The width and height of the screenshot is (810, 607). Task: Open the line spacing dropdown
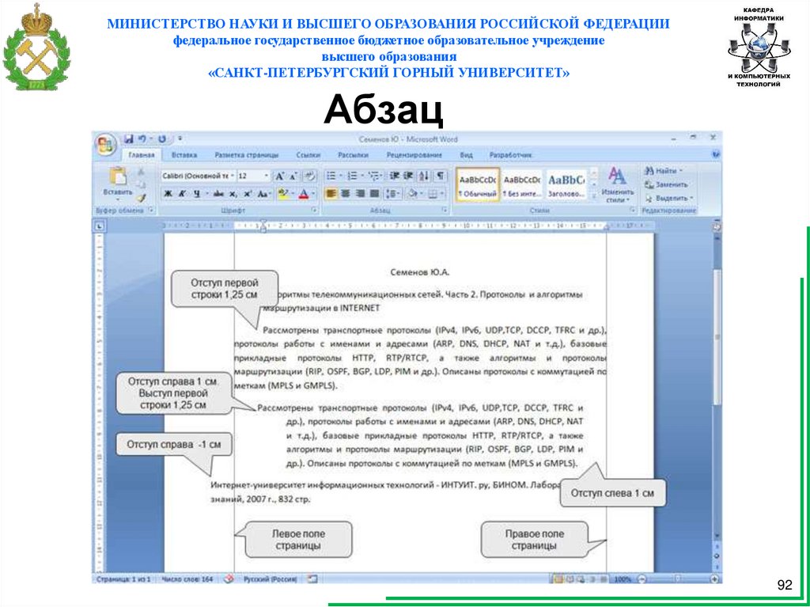click(394, 194)
